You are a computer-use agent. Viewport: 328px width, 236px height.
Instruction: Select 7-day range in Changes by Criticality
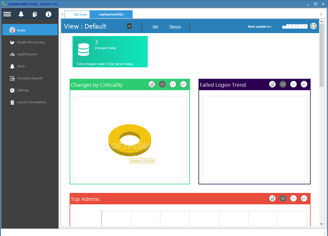173,84
